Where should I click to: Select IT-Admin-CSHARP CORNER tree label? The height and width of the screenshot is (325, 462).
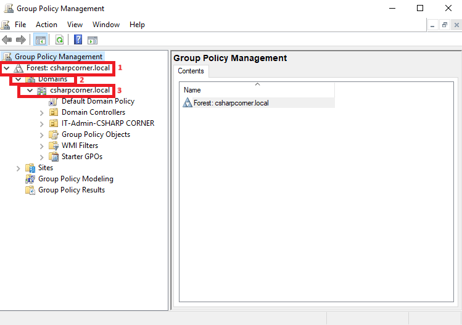tap(108, 123)
